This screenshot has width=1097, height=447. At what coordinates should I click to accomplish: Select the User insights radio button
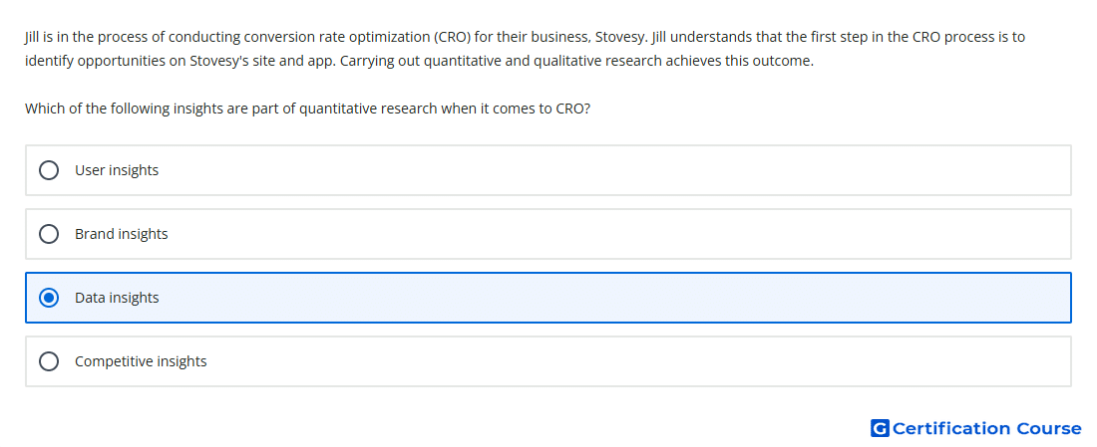49,170
